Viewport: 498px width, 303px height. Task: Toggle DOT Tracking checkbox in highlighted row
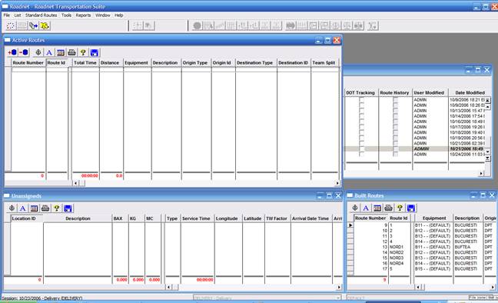tap(361, 148)
